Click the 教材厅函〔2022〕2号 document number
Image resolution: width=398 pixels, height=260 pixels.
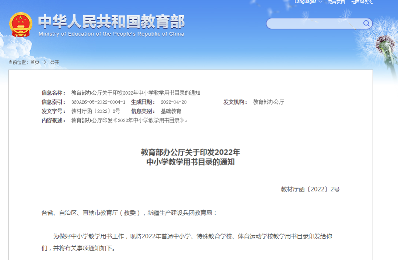coord(310,189)
